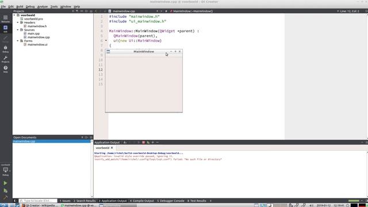
Task: Show the Compile Output pane
Action: 142,201
